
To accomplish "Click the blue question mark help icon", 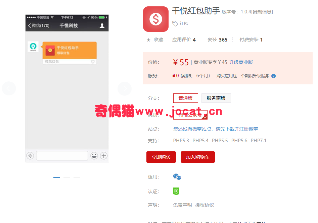I will tap(273, 76).
